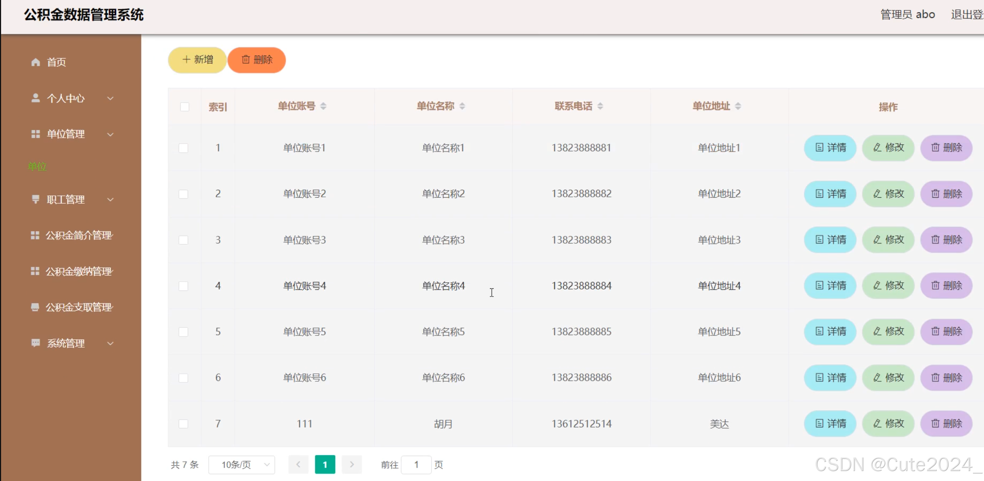Select the 单位 submenu entry

37,166
